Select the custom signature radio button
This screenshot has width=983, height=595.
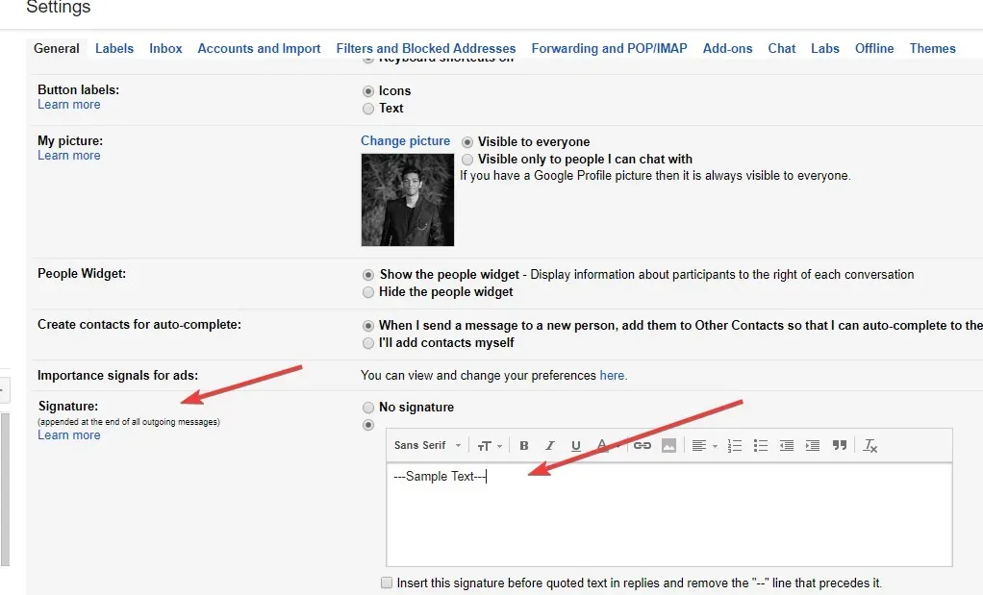(368, 425)
